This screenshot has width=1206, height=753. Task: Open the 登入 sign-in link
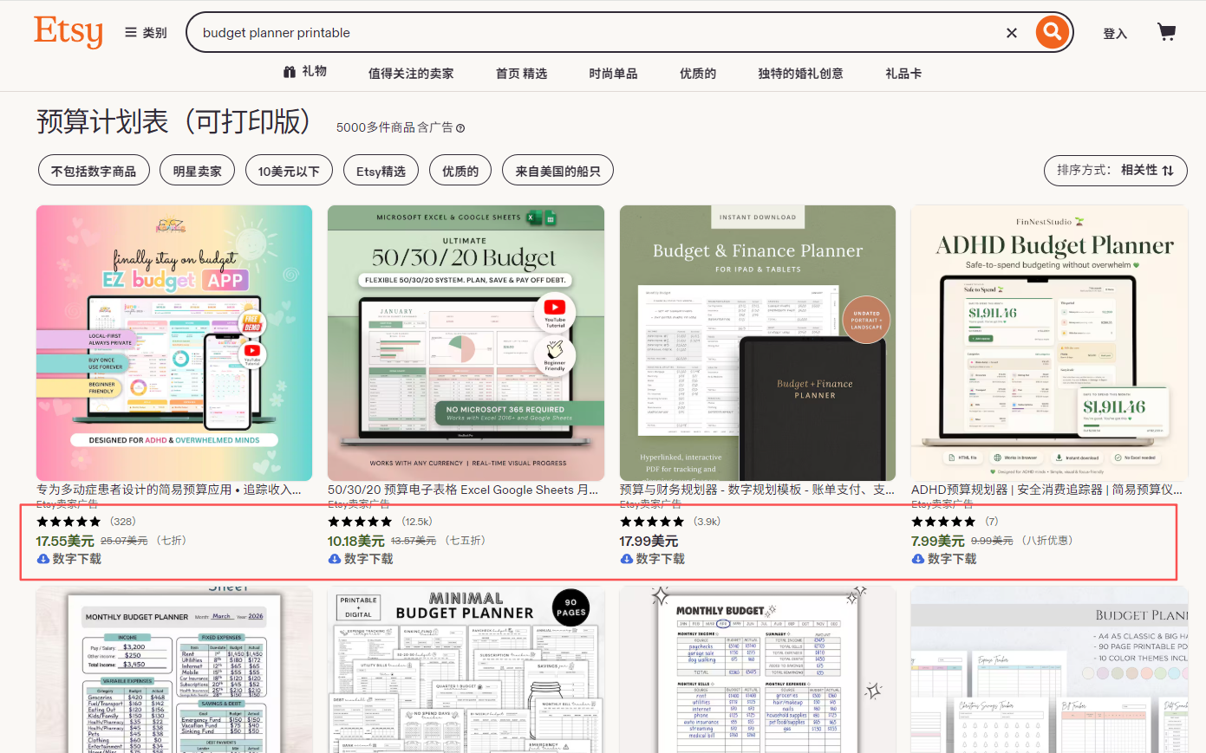tap(1115, 34)
